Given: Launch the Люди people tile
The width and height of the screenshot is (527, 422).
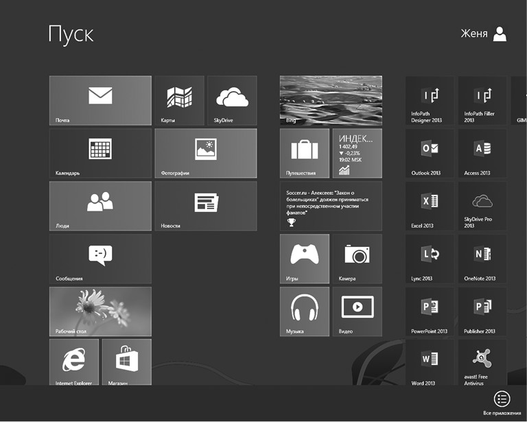Looking at the screenshot, I should pos(100,206).
